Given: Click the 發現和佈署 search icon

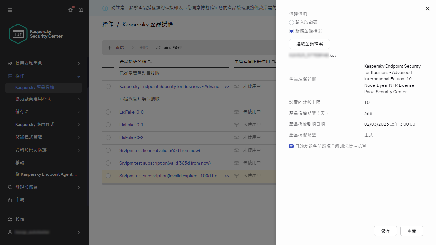Looking at the screenshot, I should pos(10,187).
